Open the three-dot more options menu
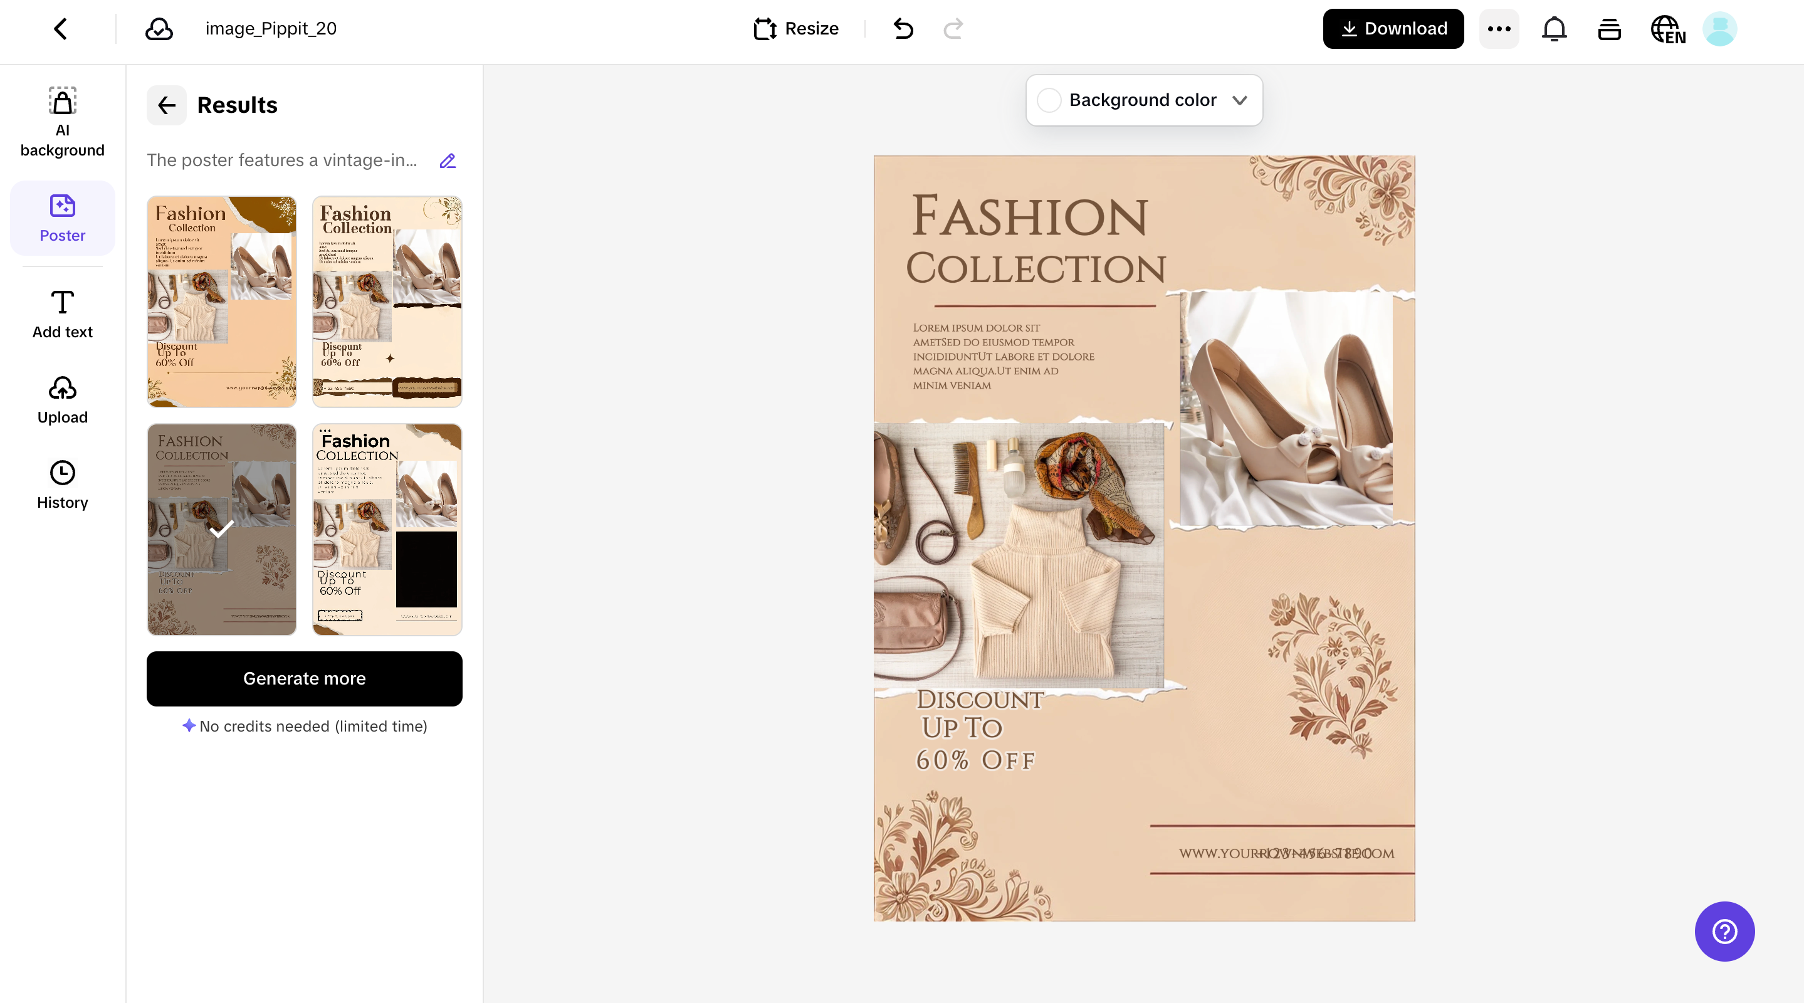 [x=1499, y=29]
